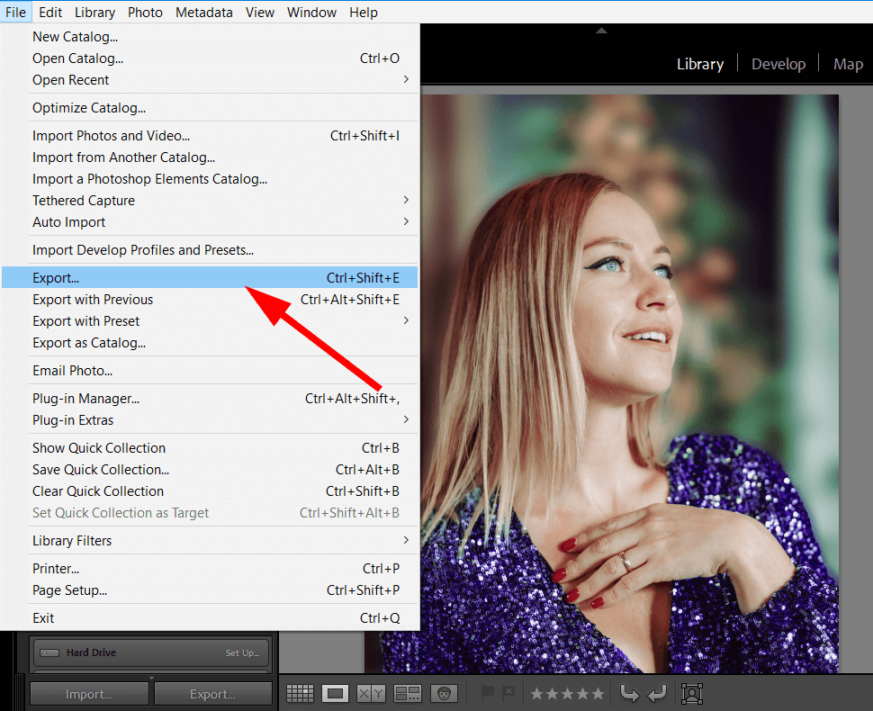Choose Printer menu item
Viewport: 873px width, 711px height.
click(x=210, y=569)
